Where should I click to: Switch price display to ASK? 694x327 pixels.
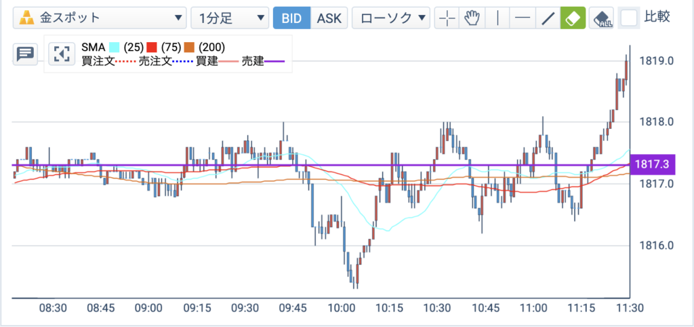[x=329, y=18]
